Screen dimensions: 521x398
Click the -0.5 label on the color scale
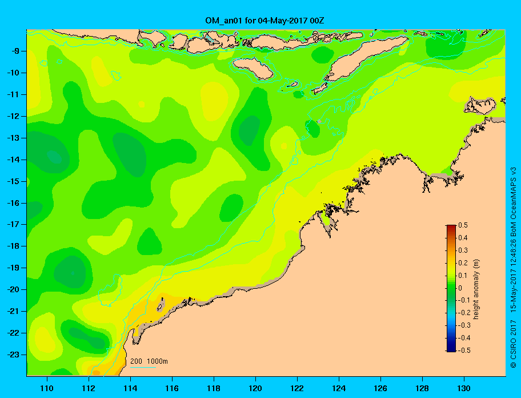click(464, 351)
